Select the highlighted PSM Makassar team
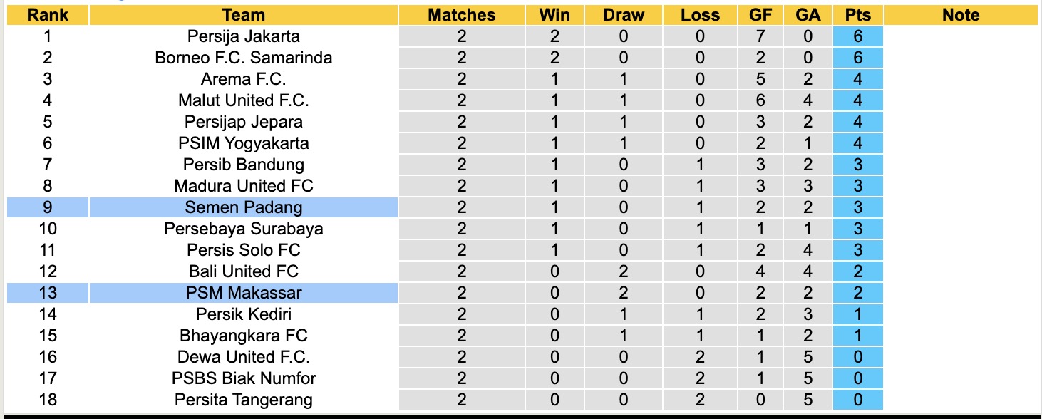Screen dimensions: 1042x419 (244, 293)
